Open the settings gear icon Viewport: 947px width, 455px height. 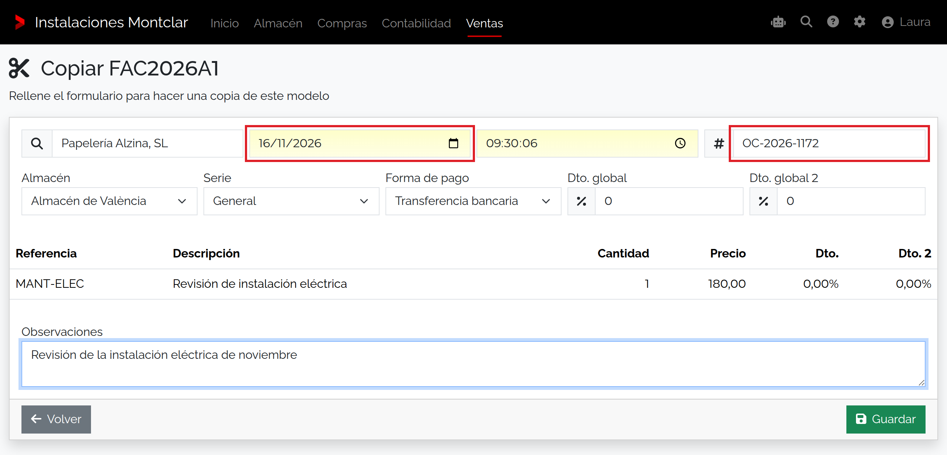(x=860, y=22)
